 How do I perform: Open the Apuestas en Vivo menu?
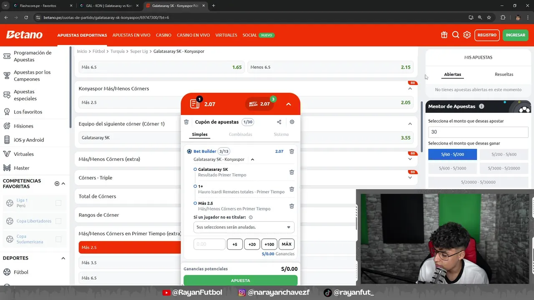click(131, 35)
